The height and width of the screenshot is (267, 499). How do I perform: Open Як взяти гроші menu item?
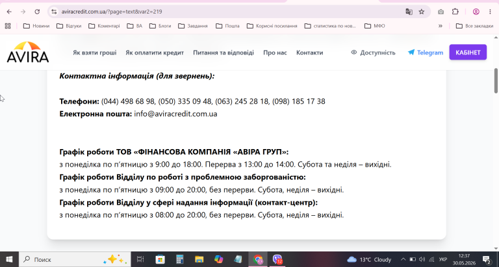coord(94,52)
